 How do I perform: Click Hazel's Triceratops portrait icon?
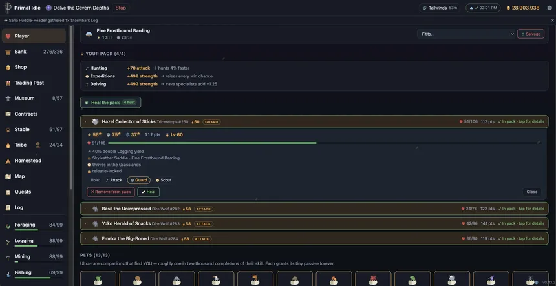pyautogui.click(x=94, y=122)
